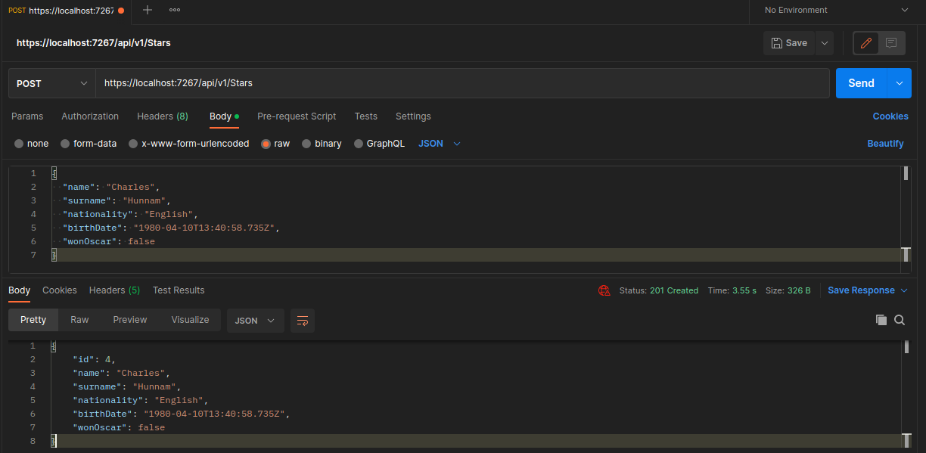Beautify the request body
Viewport: 926px width, 453px height.
[885, 144]
